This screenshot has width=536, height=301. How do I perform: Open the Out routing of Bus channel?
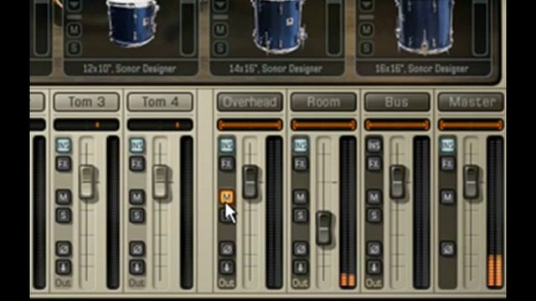coord(374,283)
